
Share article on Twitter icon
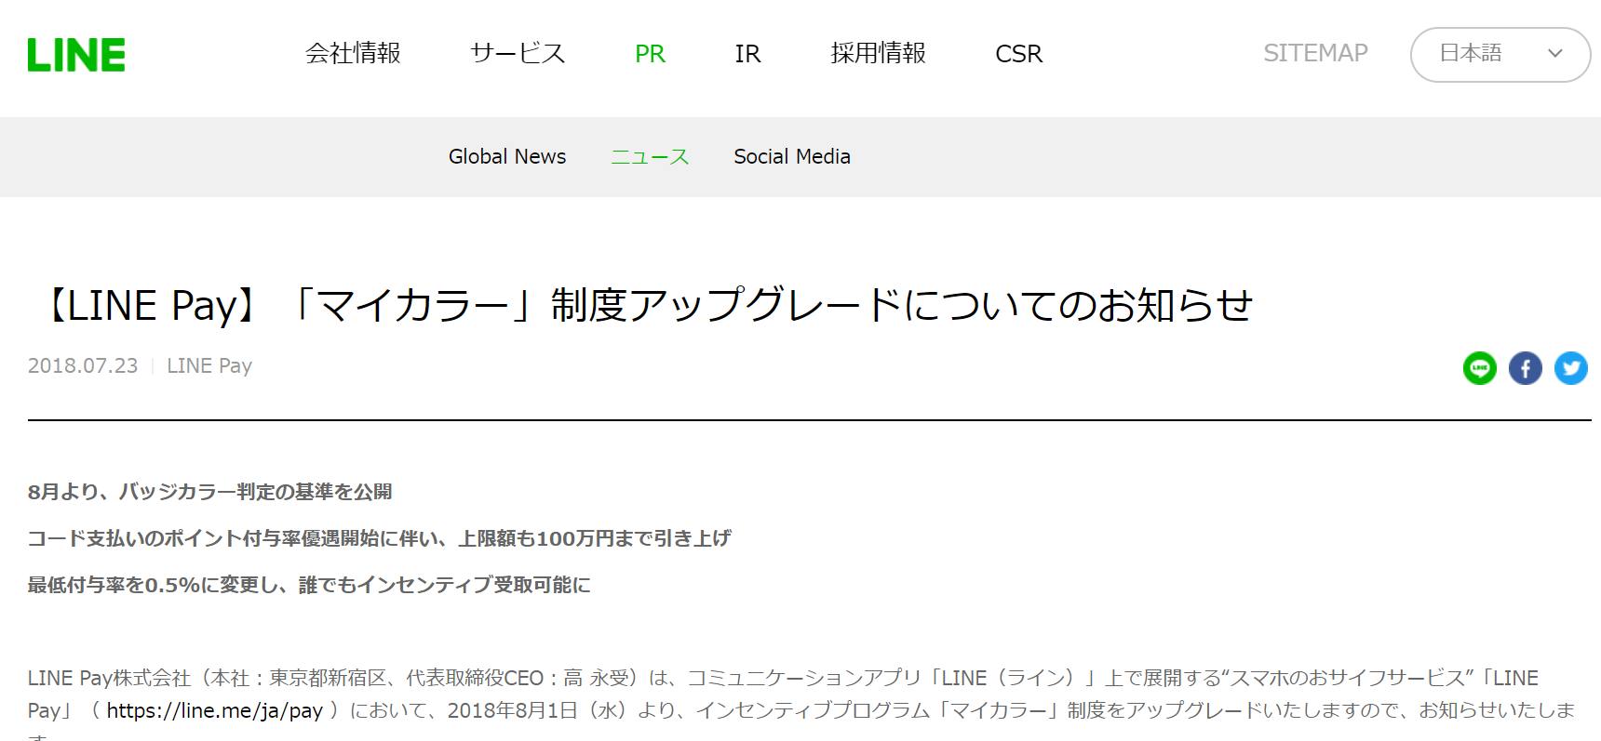pyautogui.click(x=1570, y=368)
